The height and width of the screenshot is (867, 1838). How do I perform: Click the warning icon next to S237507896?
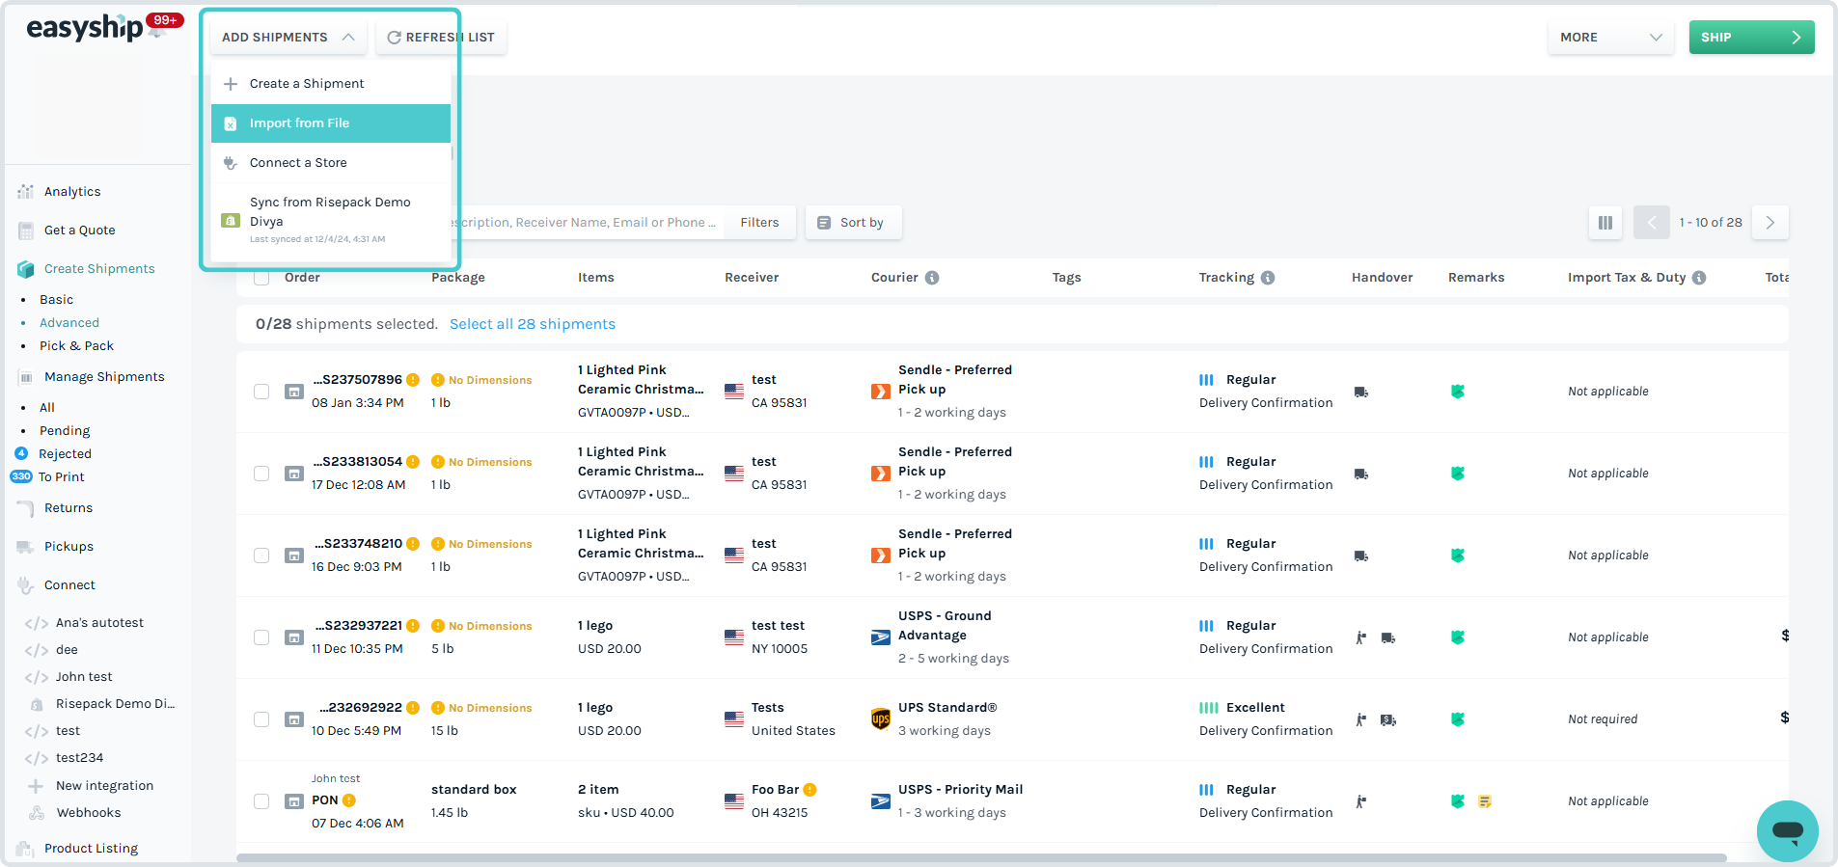coord(413,380)
